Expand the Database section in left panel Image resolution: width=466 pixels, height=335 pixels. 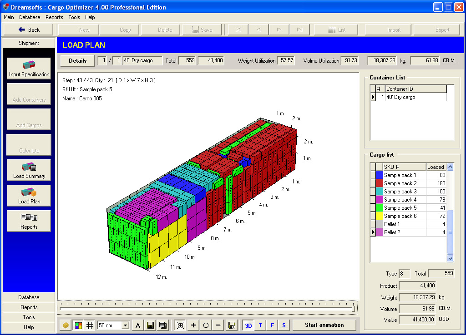tap(29, 297)
